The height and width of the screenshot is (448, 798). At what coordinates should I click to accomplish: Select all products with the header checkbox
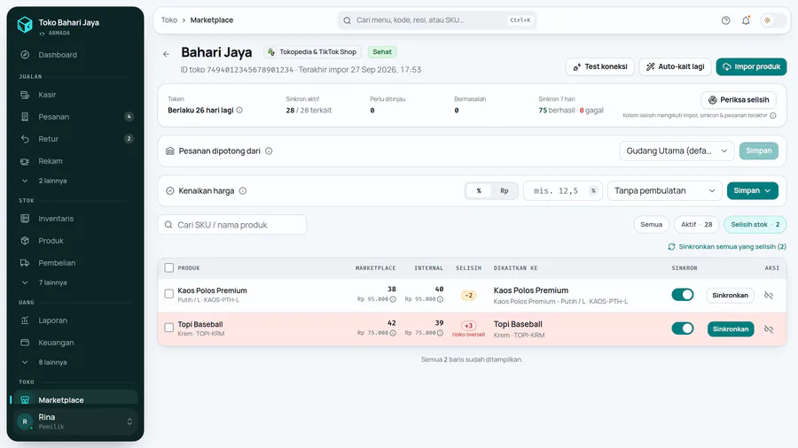coord(169,267)
